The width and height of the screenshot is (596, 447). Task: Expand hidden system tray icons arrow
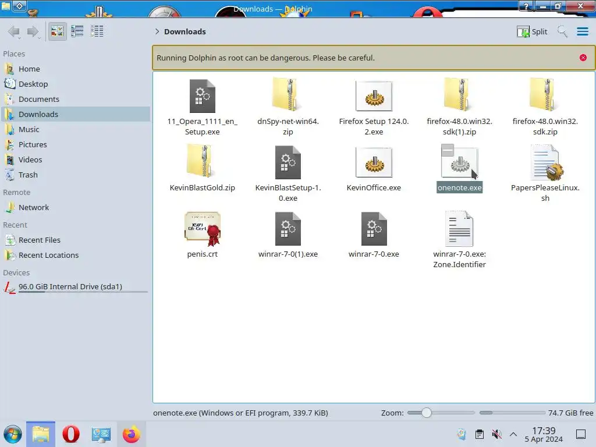click(x=513, y=434)
